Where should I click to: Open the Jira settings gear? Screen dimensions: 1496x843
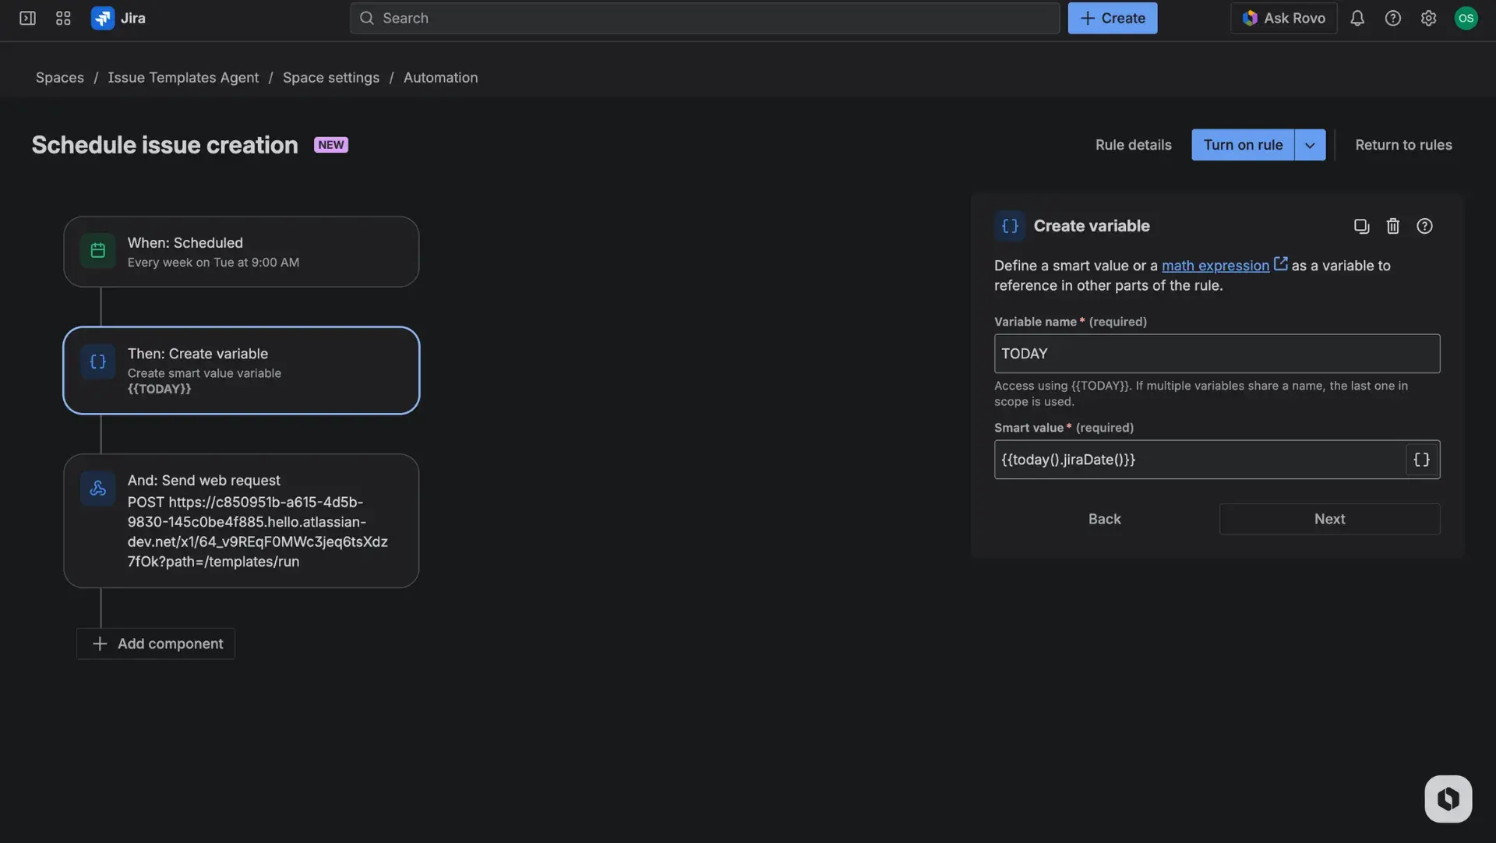coord(1429,17)
